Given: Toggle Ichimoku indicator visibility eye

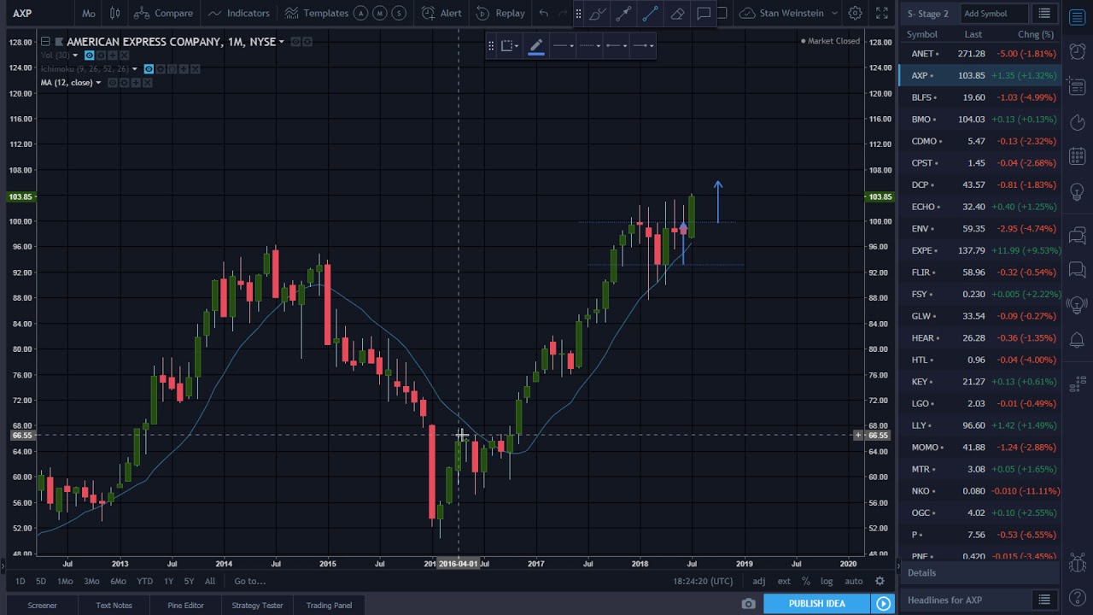Looking at the screenshot, I should coord(149,69).
